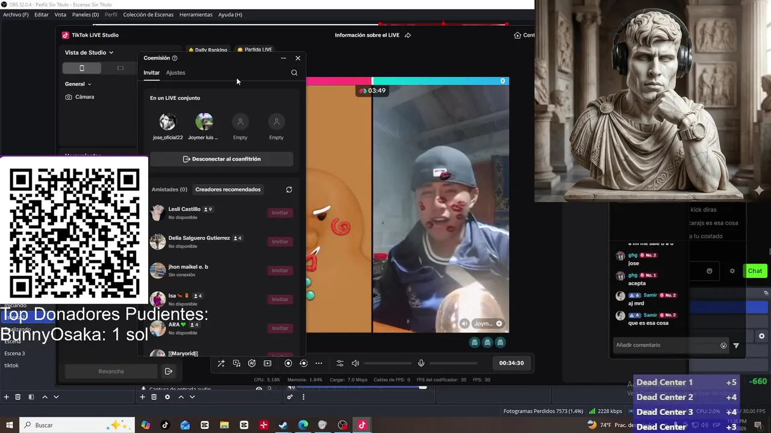Expand the General section chevron

[x=89, y=84]
